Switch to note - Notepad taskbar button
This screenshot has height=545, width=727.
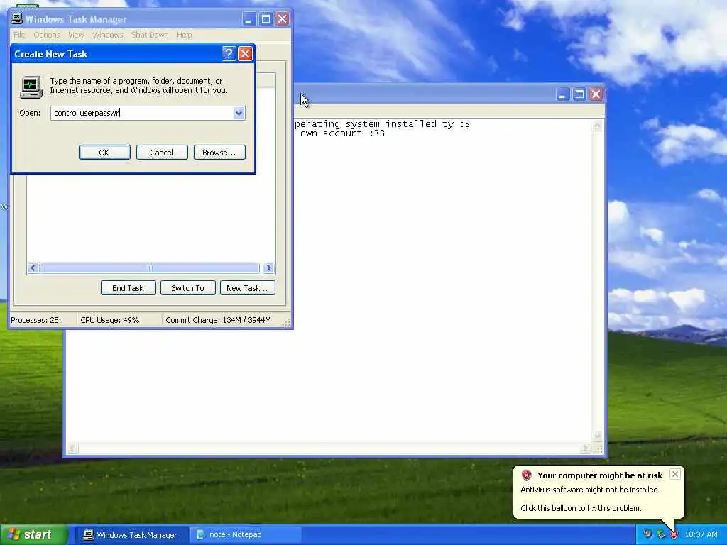(x=246, y=535)
